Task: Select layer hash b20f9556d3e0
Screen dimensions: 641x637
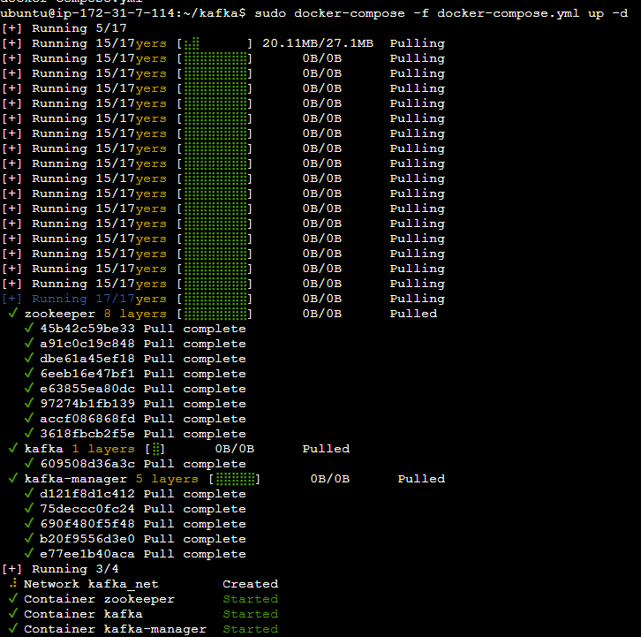Action: coord(87,539)
